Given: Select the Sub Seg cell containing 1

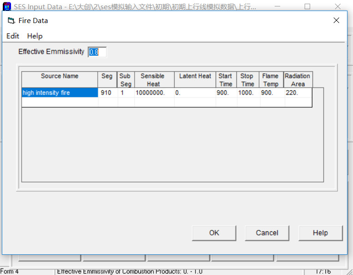Looking at the screenshot, I should [126, 93].
